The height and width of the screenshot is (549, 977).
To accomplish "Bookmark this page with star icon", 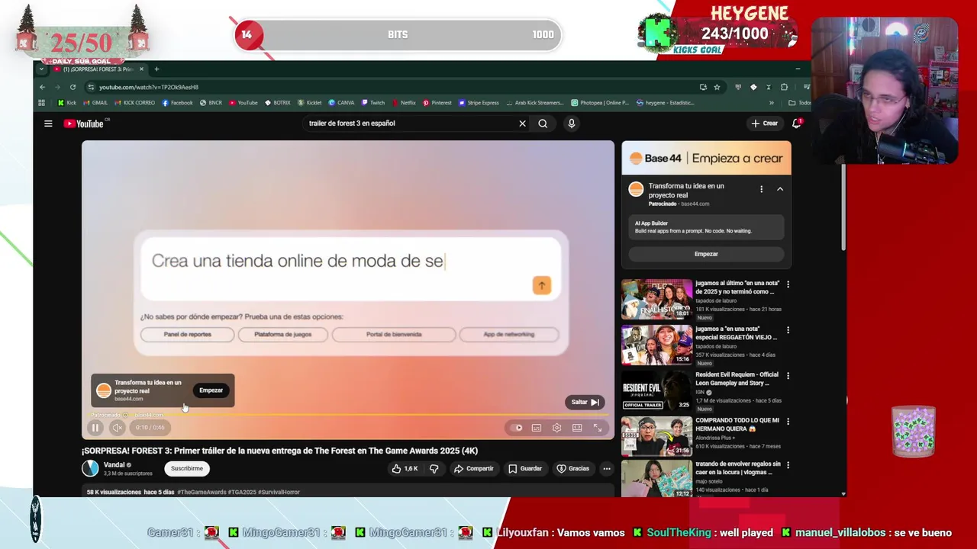I will click(717, 87).
